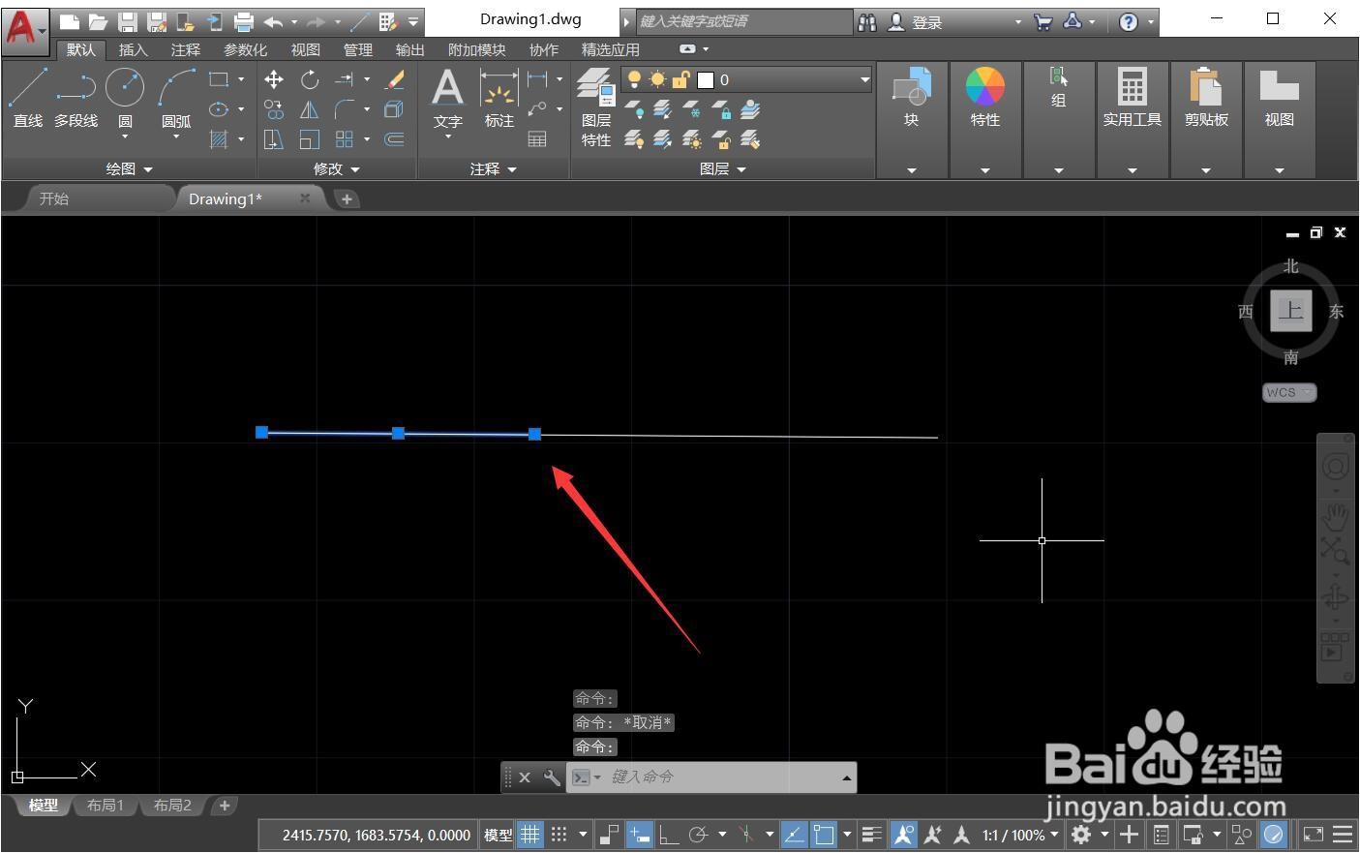Image resolution: width=1360 pixels, height=853 pixels.
Task: Activate the Trim tool
Action: pos(345,79)
